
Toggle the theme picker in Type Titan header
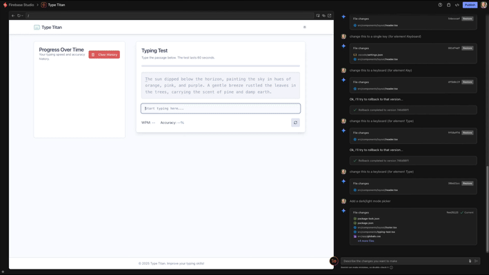[x=305, y=27]
